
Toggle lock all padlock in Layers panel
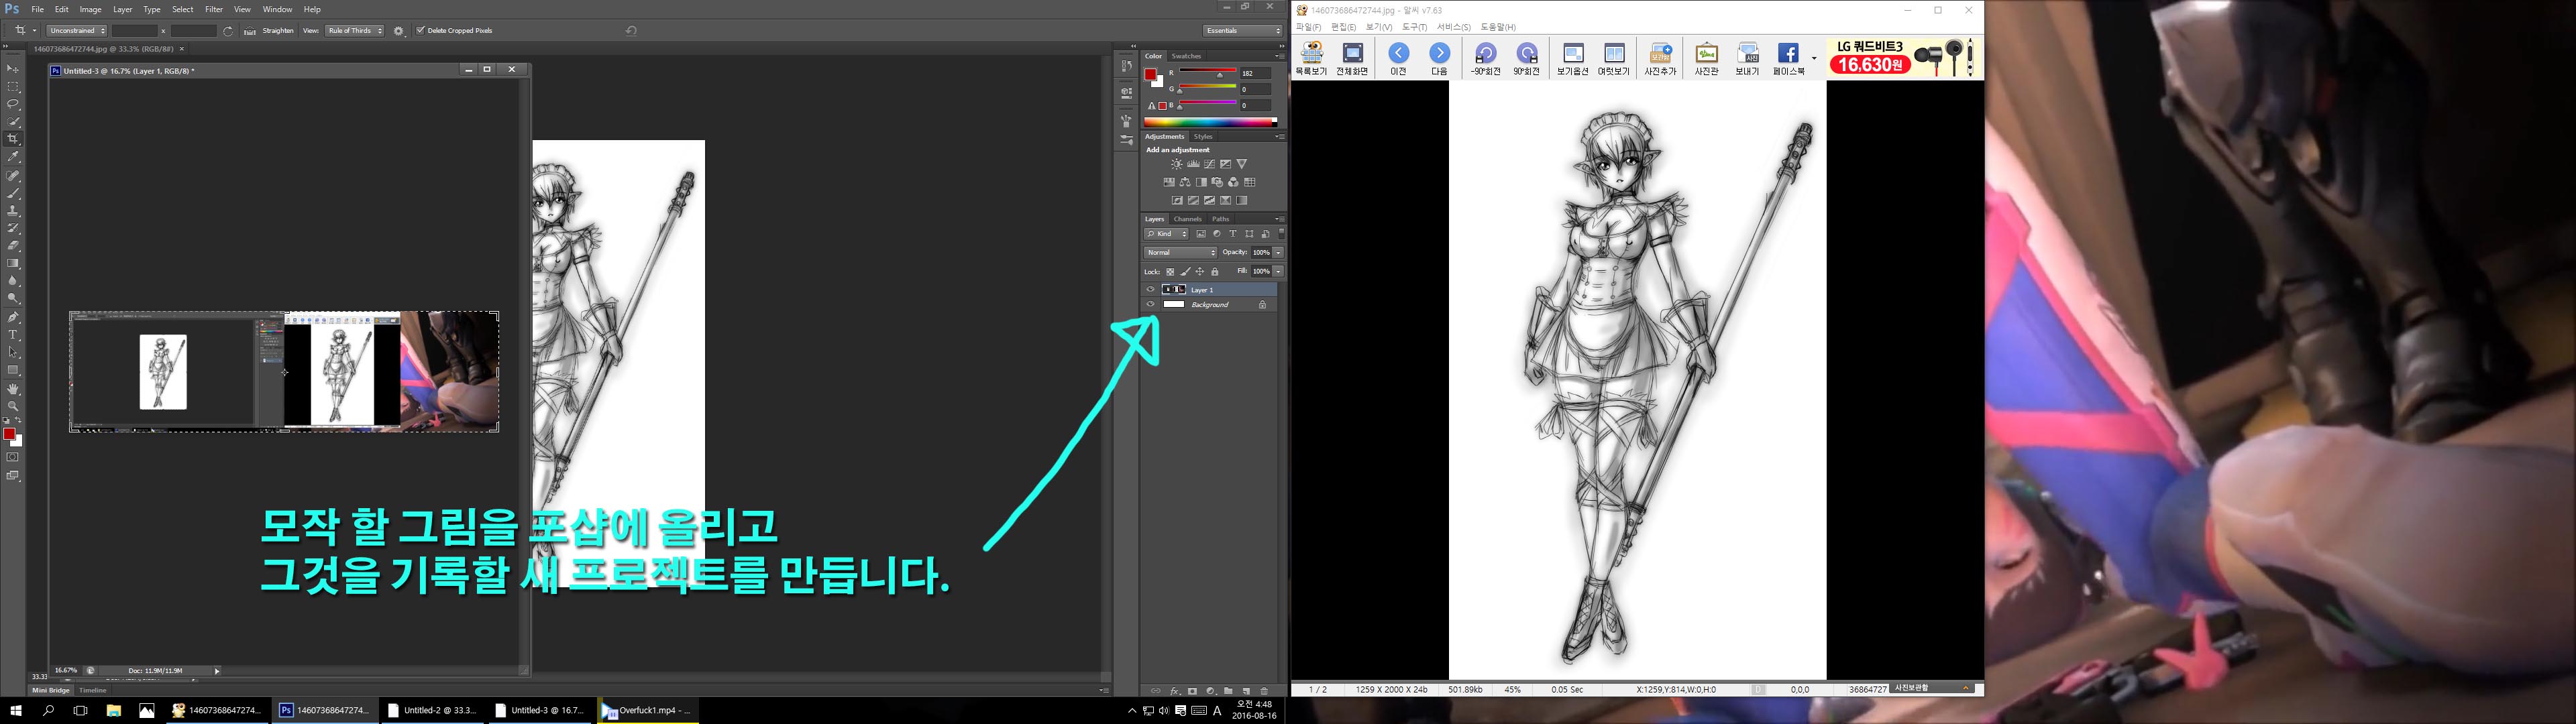pos(1215,272)
